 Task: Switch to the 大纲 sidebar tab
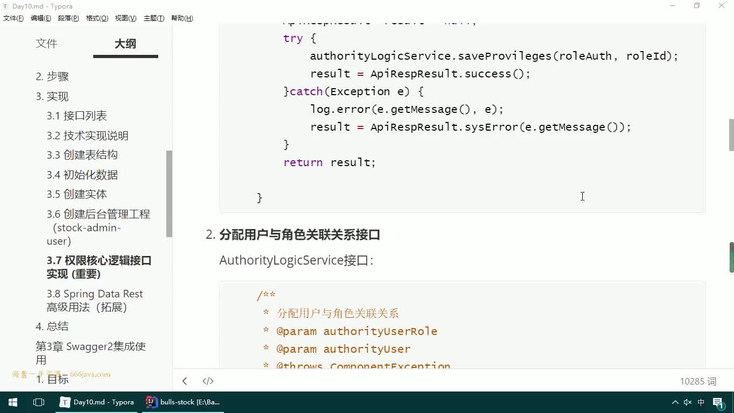point(125,44)
